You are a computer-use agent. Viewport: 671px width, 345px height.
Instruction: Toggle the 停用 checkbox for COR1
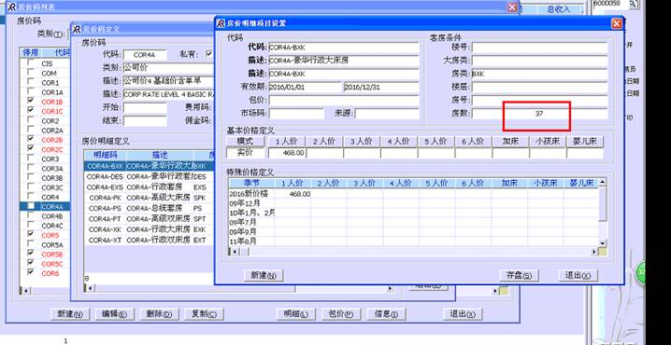(31, 82)
